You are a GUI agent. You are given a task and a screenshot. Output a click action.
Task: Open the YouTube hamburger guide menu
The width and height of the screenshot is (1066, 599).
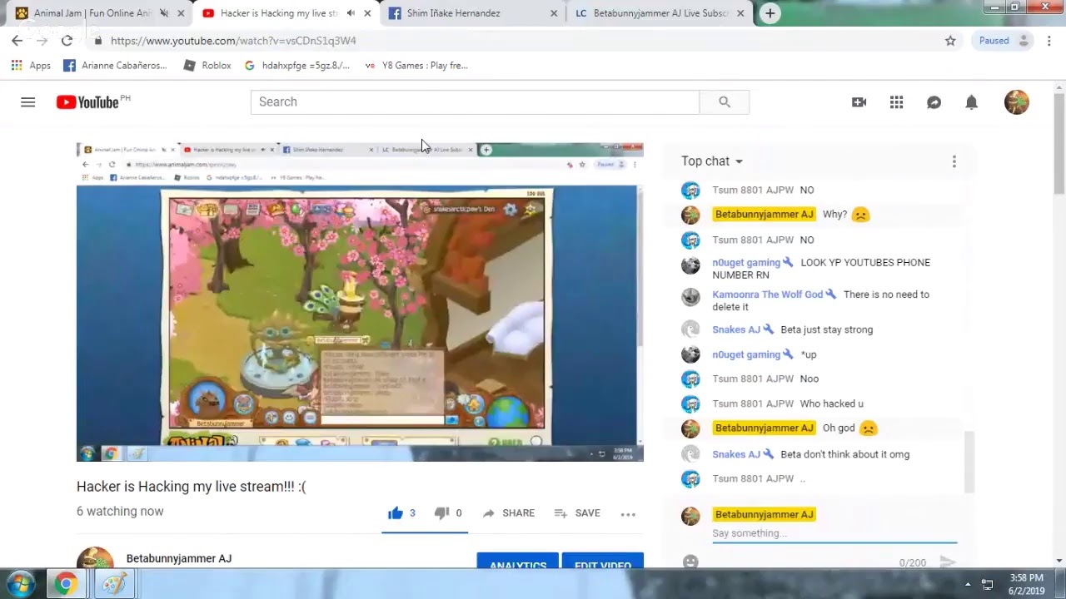27,102
